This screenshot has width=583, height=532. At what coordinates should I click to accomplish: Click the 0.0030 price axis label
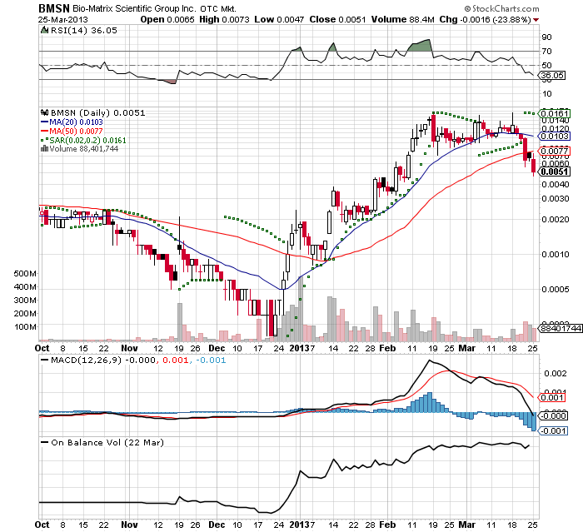click(x=556, y=198)
